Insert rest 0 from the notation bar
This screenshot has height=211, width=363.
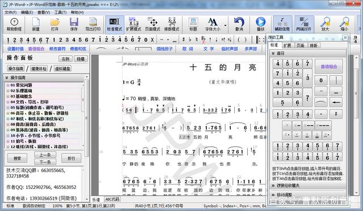tap(146, 40)
